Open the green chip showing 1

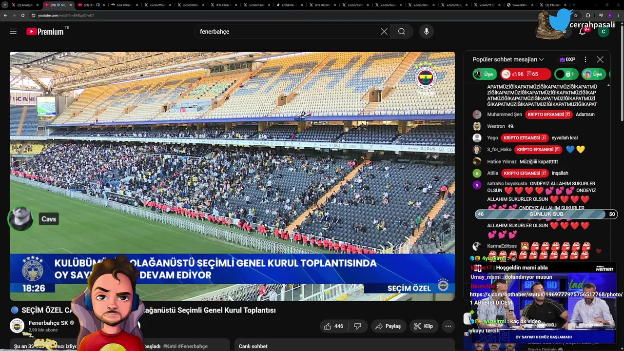566,74
